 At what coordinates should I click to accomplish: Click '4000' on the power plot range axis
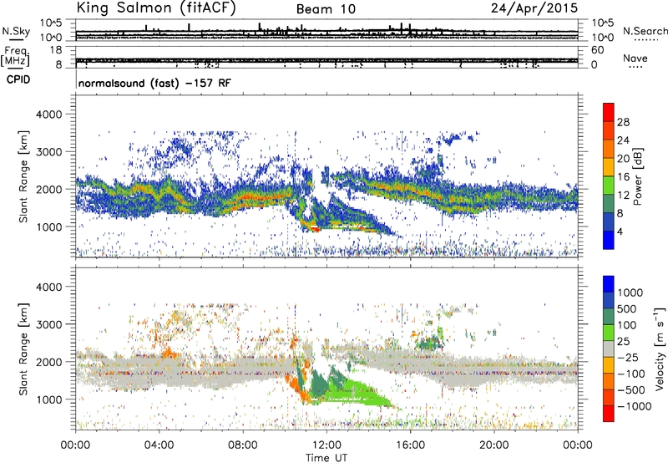pos(49,114)
